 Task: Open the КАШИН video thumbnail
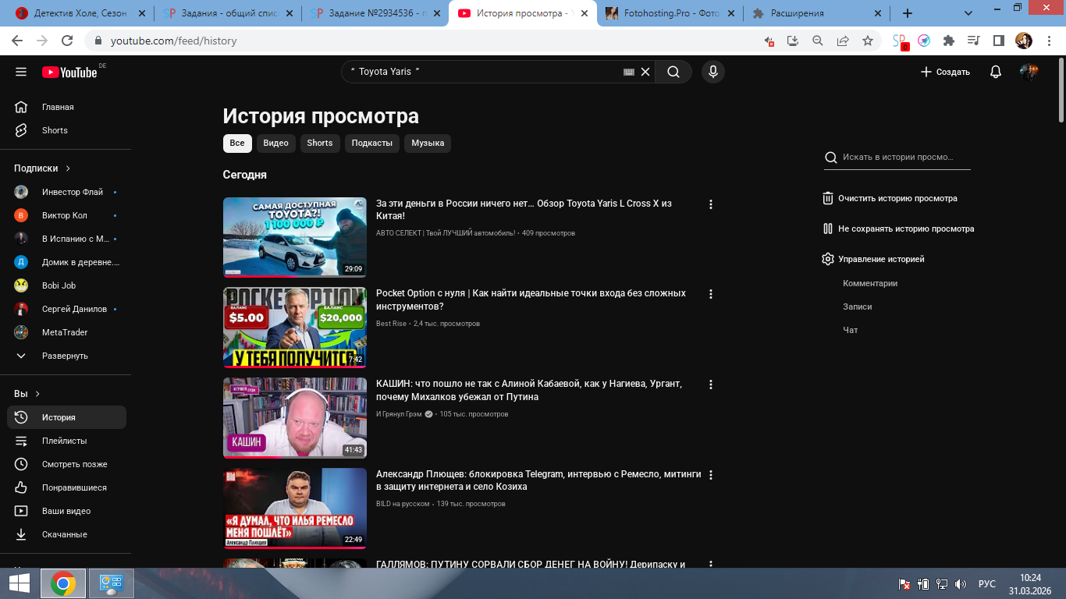coord(295,418)
